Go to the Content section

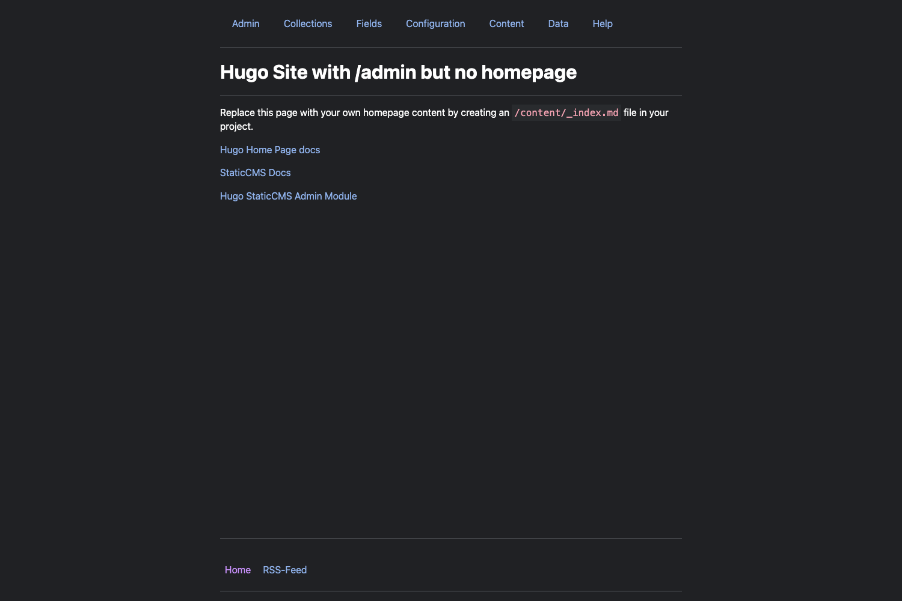click(506, 23)
